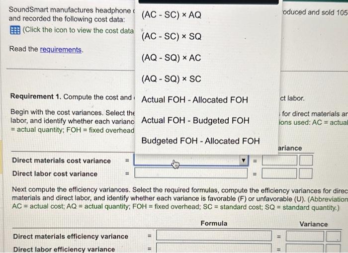The height and width of the screenshot is (253, 348).
Task: Select the (AC - SC) × AQ option
Action: (x=171, y=15)
